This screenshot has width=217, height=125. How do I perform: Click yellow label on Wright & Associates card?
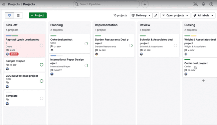tap(194, 36)
